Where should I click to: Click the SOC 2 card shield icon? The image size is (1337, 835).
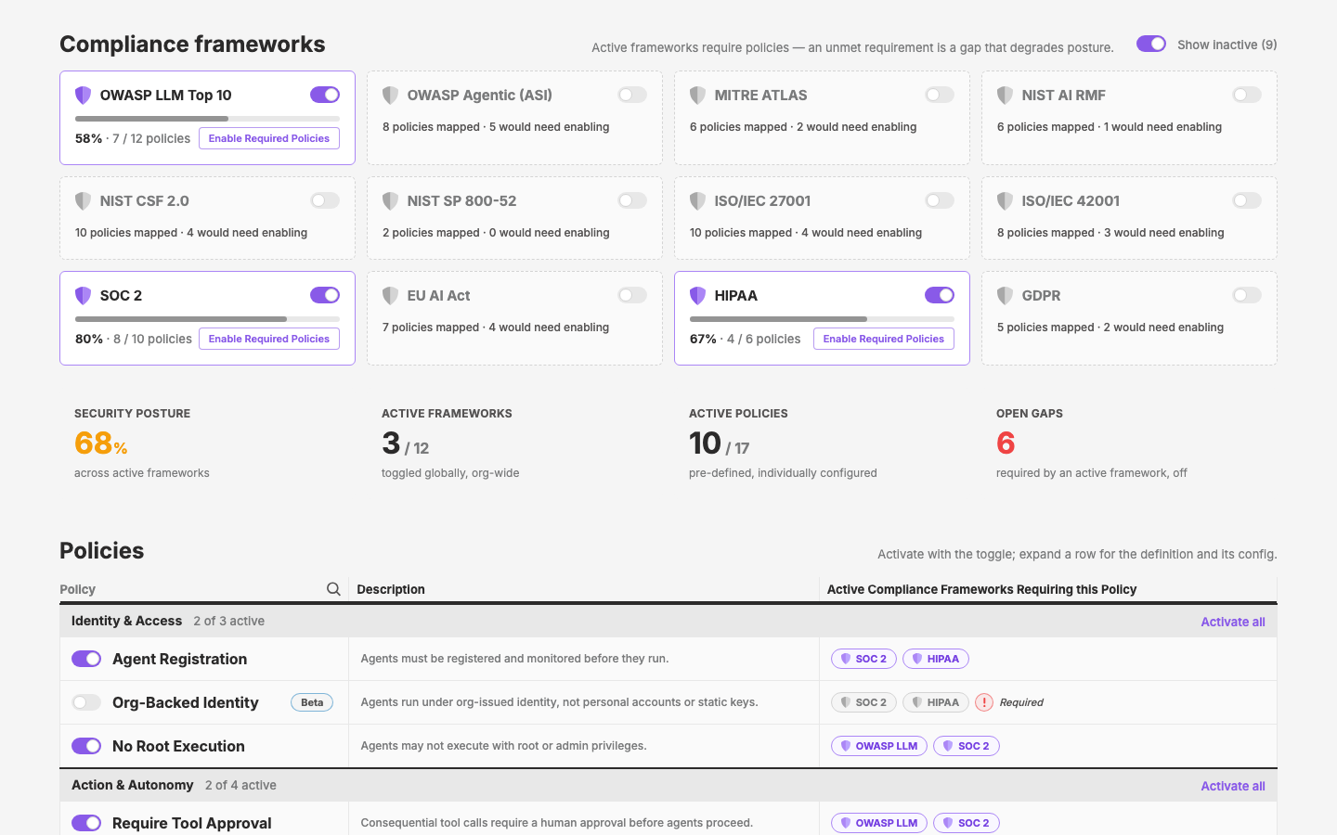[x=83, y=295]
